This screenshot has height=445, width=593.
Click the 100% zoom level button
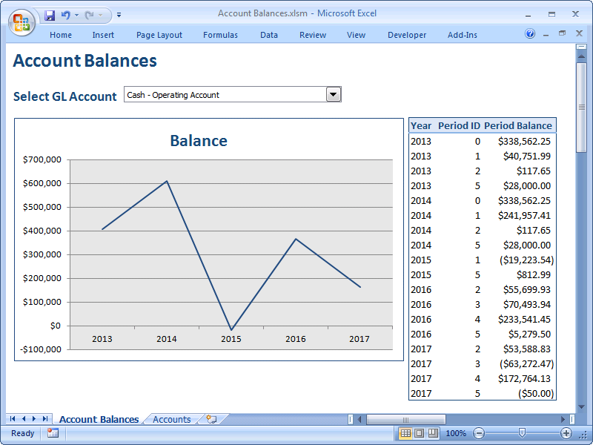click(x=456, y=433)
